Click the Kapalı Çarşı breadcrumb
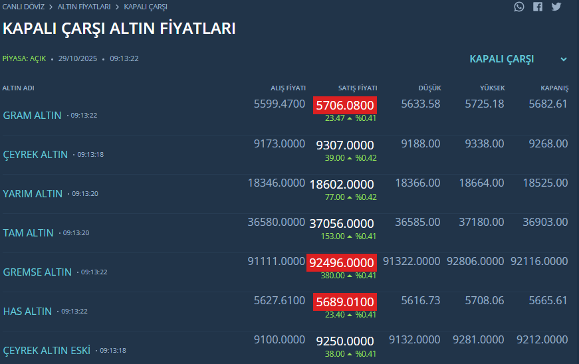Screen dimensions: 579x364 click(146, 7)
